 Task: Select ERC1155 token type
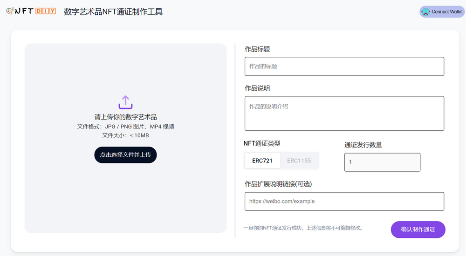tap(299, 161)
